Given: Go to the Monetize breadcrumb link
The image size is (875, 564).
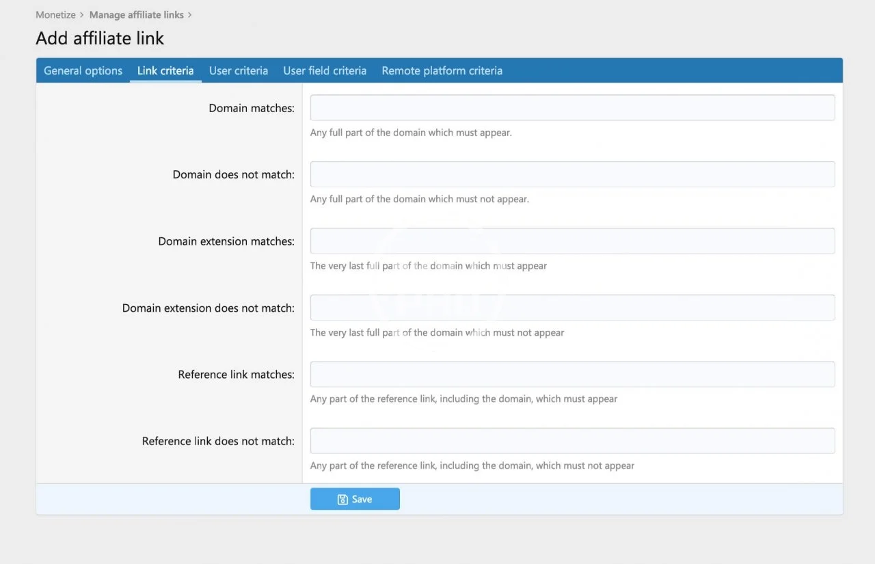Looking at the screenshot, I should [55, 14].
